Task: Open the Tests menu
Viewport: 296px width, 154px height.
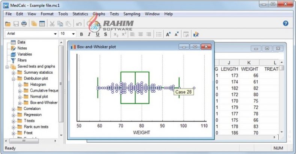Action: (114, 14)
